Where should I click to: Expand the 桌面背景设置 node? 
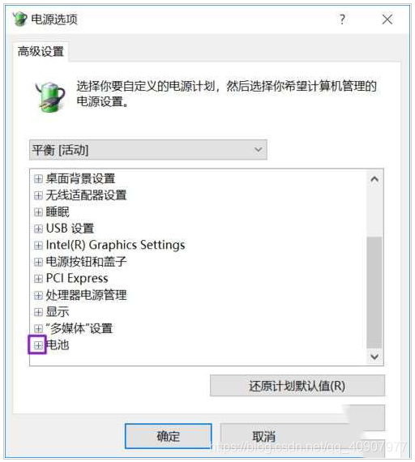[x=38, y=178]
